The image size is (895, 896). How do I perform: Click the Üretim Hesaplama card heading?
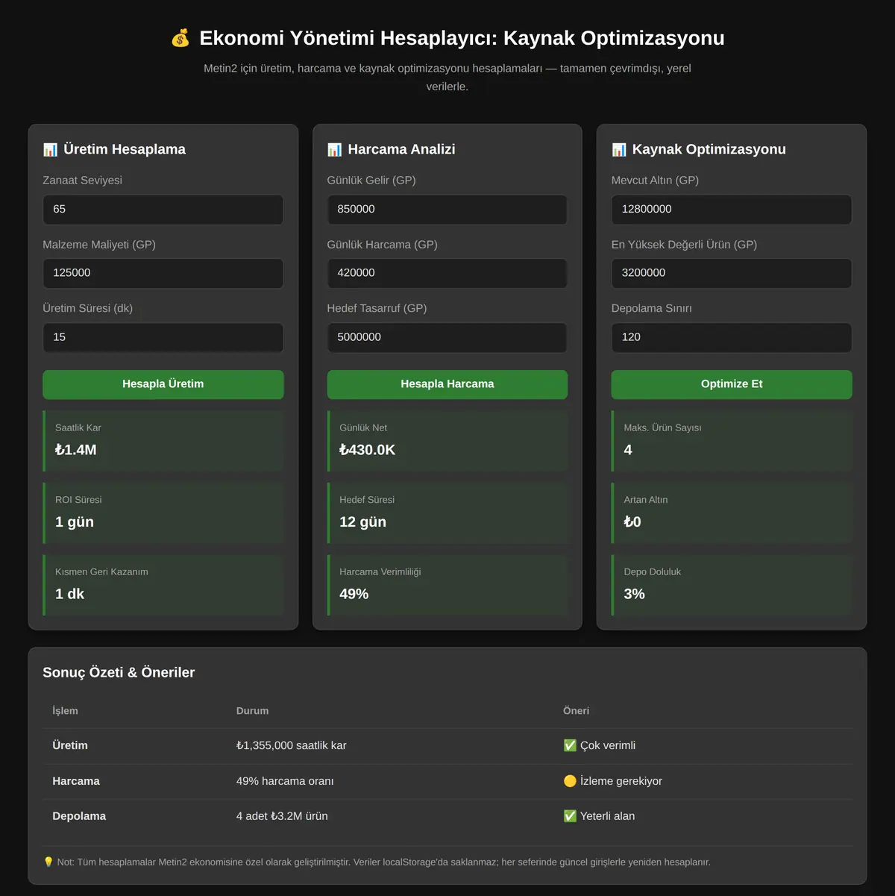pyautogui.click(x=125, y=149)
